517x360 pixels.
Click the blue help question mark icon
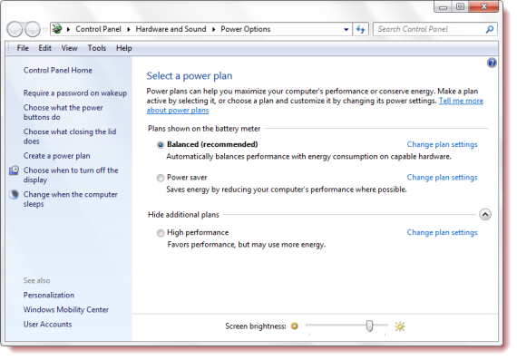pyautogui.click(x=492, y=63)
